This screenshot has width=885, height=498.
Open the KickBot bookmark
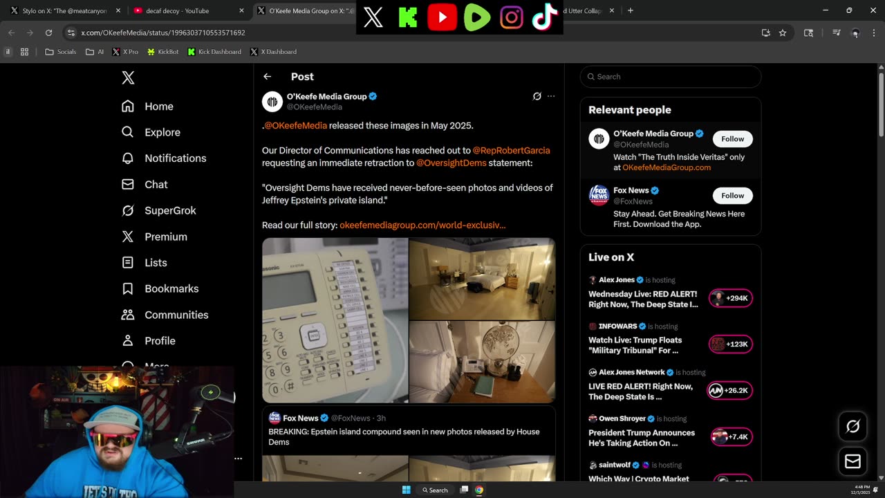coord(162,52)
